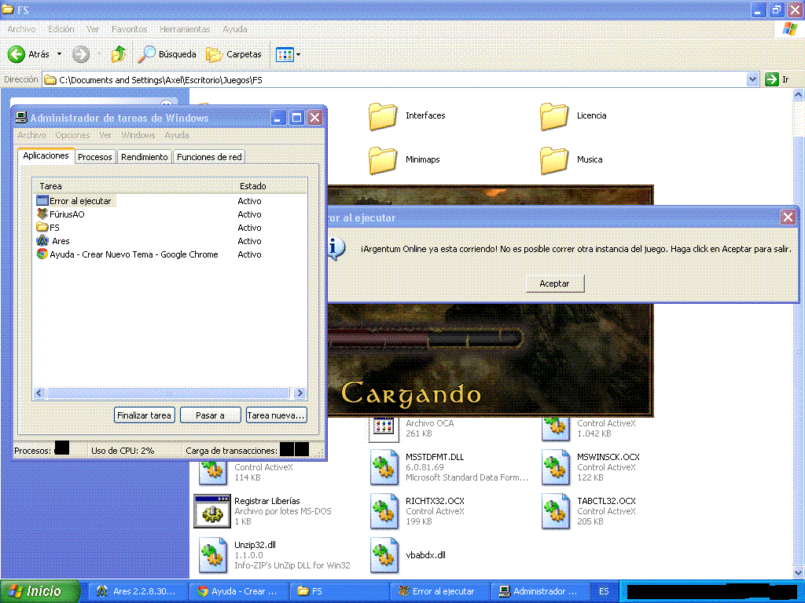Close the Error al ejecutar dialog

coord(788,217)
